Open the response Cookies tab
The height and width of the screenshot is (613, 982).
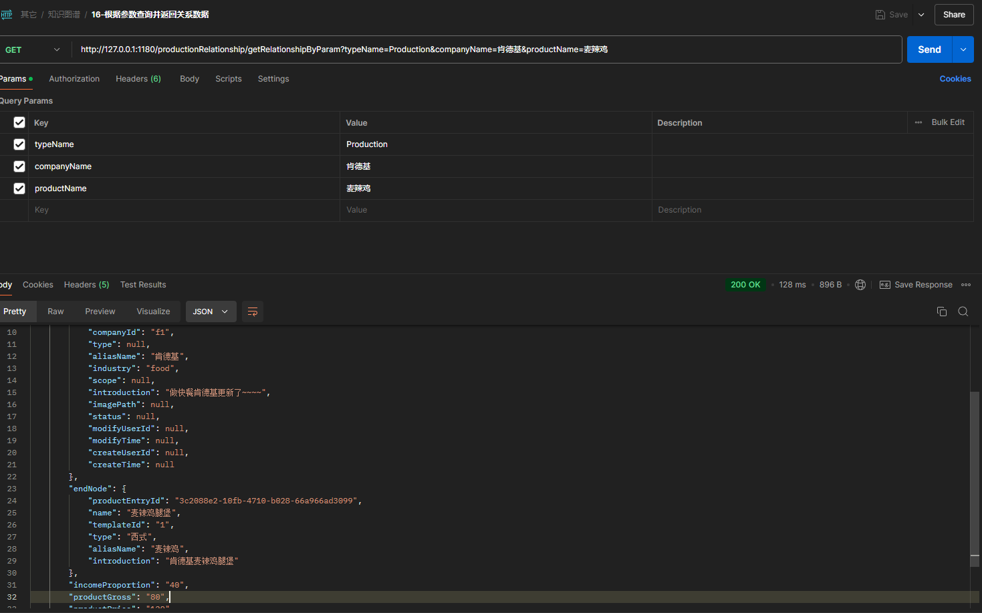(x=38, y=285)
